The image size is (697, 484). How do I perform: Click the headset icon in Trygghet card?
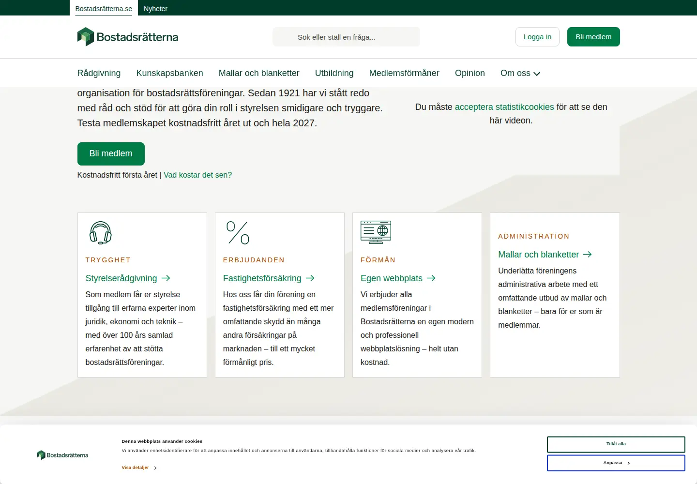pos(101,233)
